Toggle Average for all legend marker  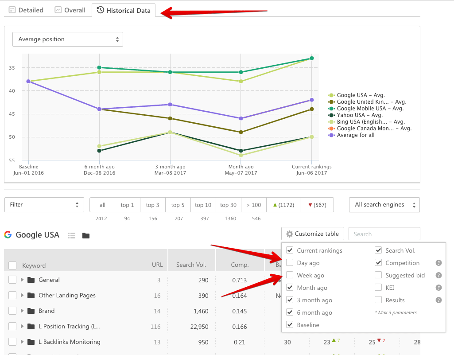coord(331,135)
